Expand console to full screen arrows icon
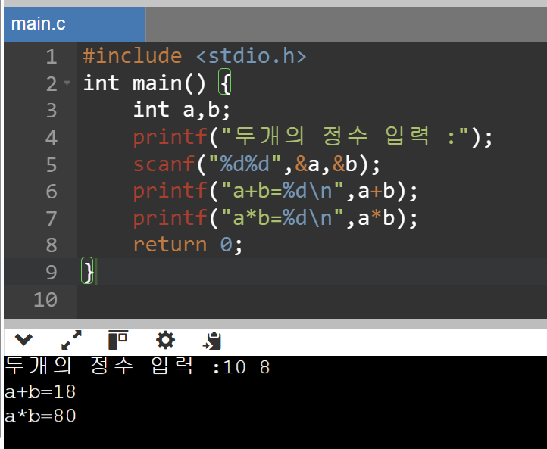The image size is (547, 449). coord(71,340)
